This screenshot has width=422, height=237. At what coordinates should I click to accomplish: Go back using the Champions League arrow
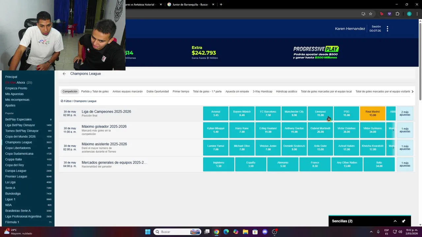pyautogui.click(x=64, y=74)
